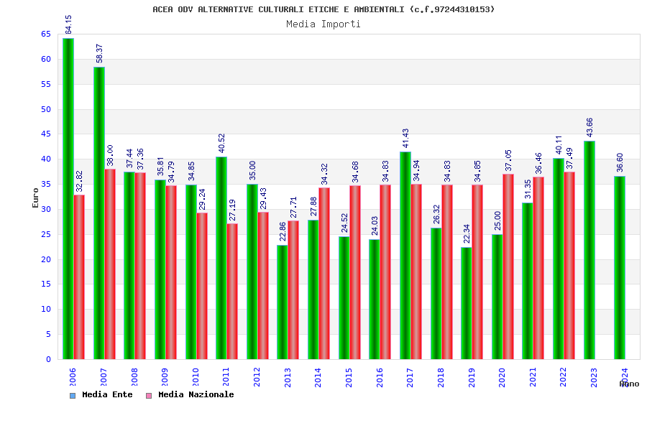Screen dimensions: 647x431
Task: Select the red 2006 bar labeled 32.82
Action: 79,277
